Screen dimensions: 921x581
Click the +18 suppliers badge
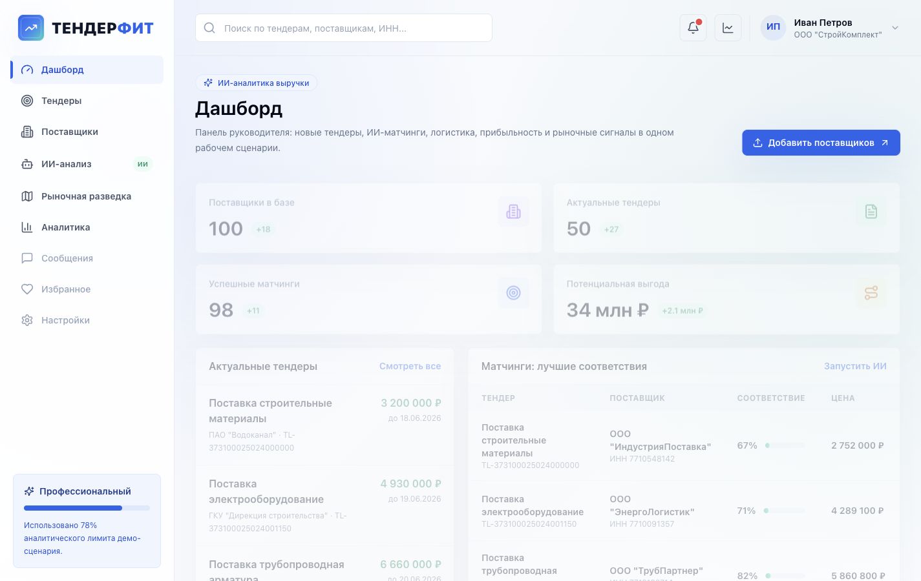[263, 229]
